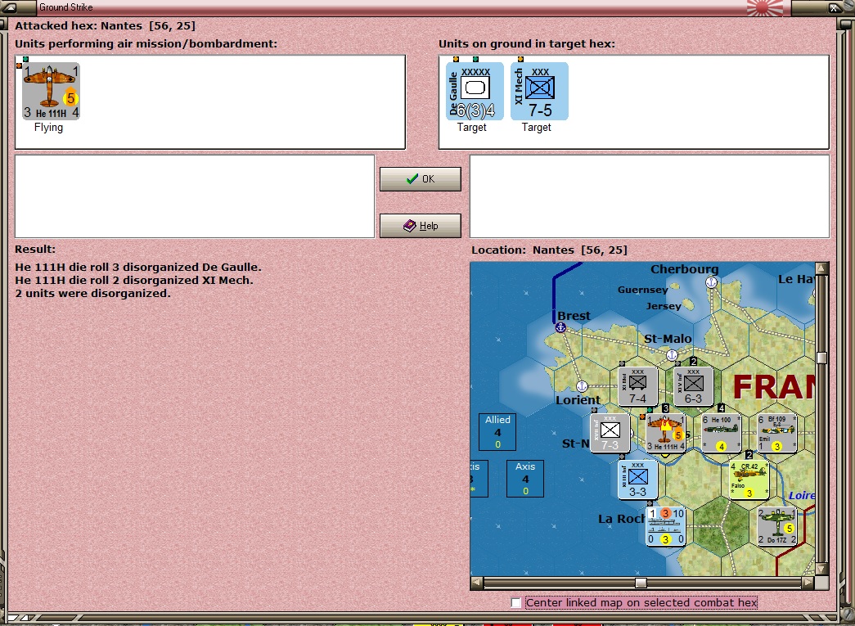Click the Allied 4 sea box
This screenshot has width=855, height=626.
point(497,432)
